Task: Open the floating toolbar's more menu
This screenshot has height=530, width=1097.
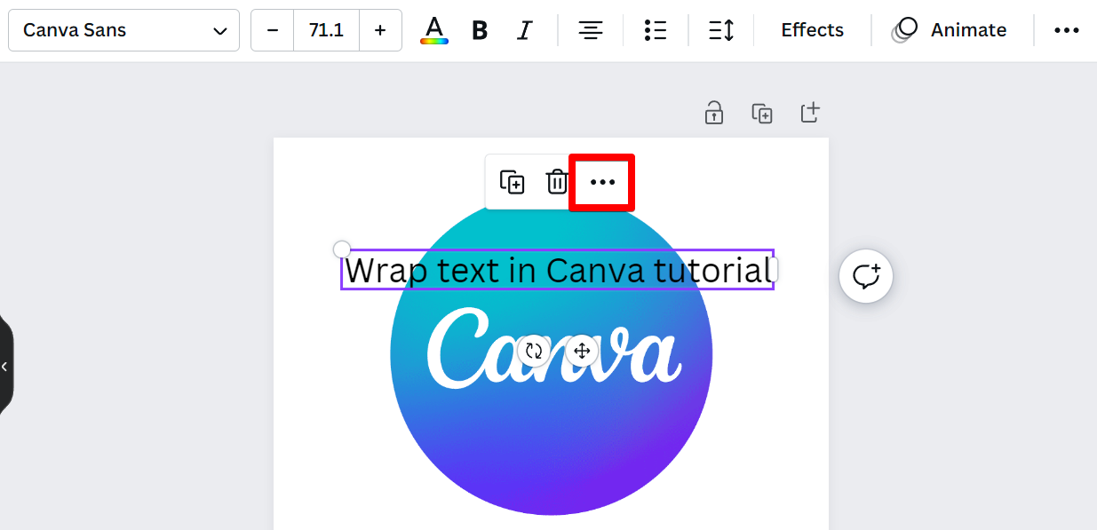Action: click(x=602, y=182)
